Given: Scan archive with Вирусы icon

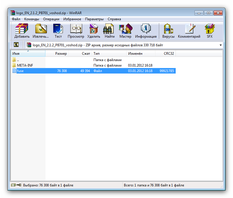Looking at the screenshot, I should click(x=168, y=29).
